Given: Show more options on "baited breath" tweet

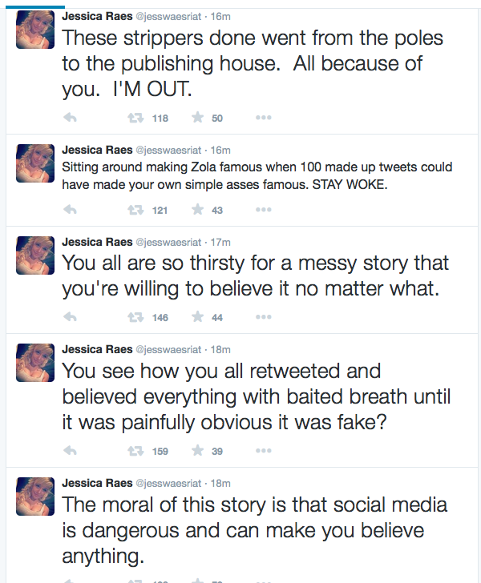Looking at the screenshot, I should 263,451.
